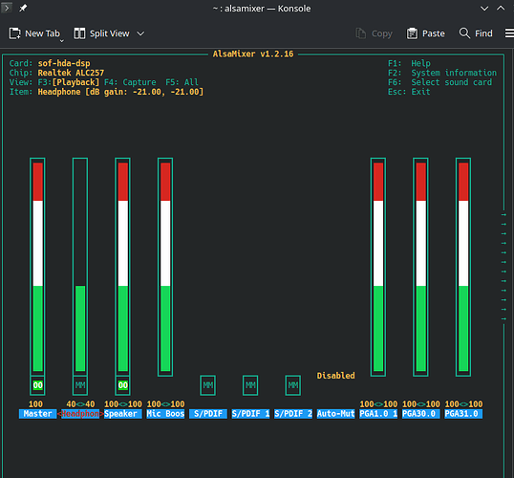Select the PGA30.0 channel label

pyautogui.click(x=421, y=414)
